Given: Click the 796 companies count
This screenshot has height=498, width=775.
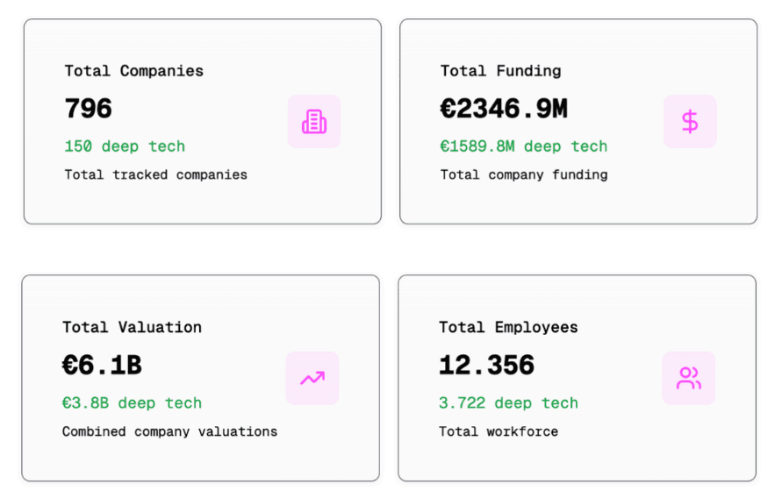Looking at the screenshot, I should click(x=88, y=109).
